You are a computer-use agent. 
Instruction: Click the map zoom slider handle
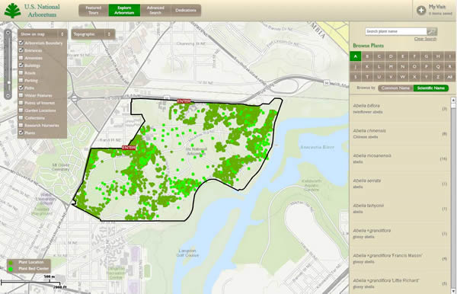[8, 83]
